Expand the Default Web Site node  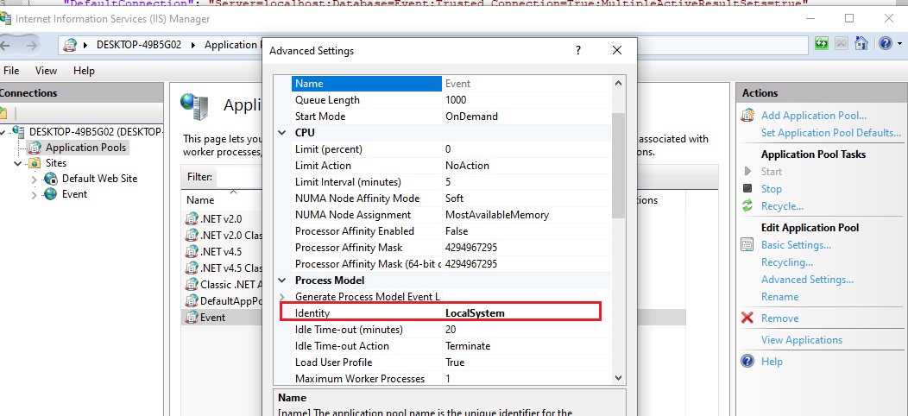coord(35,179)
